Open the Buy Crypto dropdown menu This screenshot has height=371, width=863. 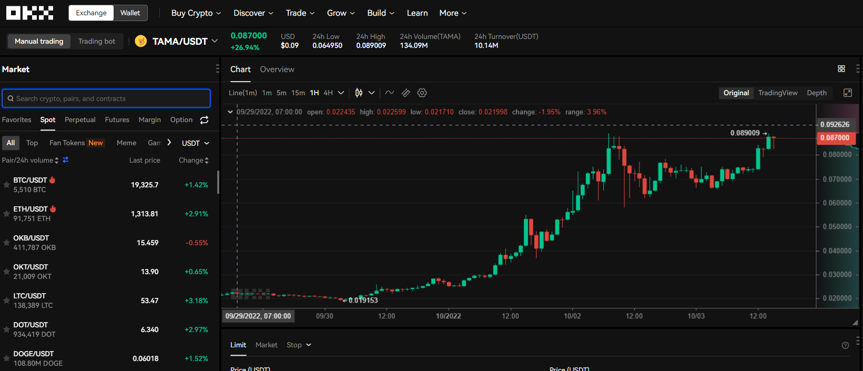(x=196, y=13)
